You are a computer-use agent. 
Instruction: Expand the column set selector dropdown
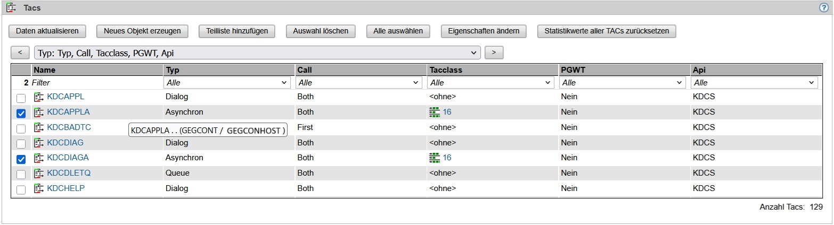pyautogui.click(x=257, y=53)
